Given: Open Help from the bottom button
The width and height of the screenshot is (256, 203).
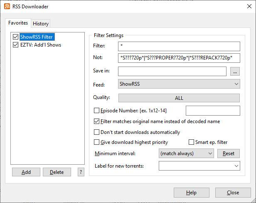Looking at the screenshot, I should 191,193.
